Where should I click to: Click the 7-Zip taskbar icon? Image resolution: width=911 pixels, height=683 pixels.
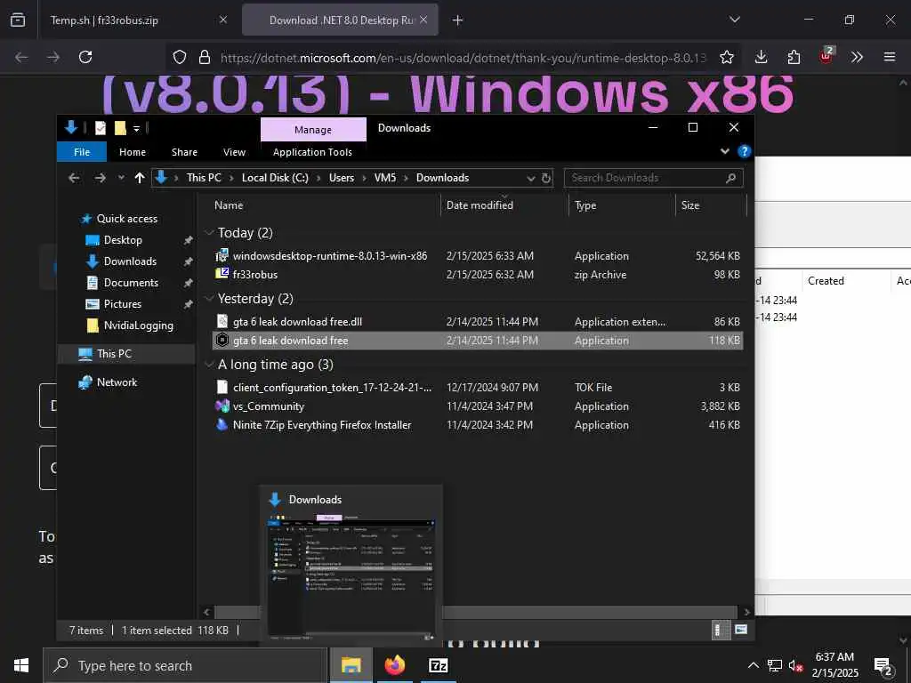point(438,665)
